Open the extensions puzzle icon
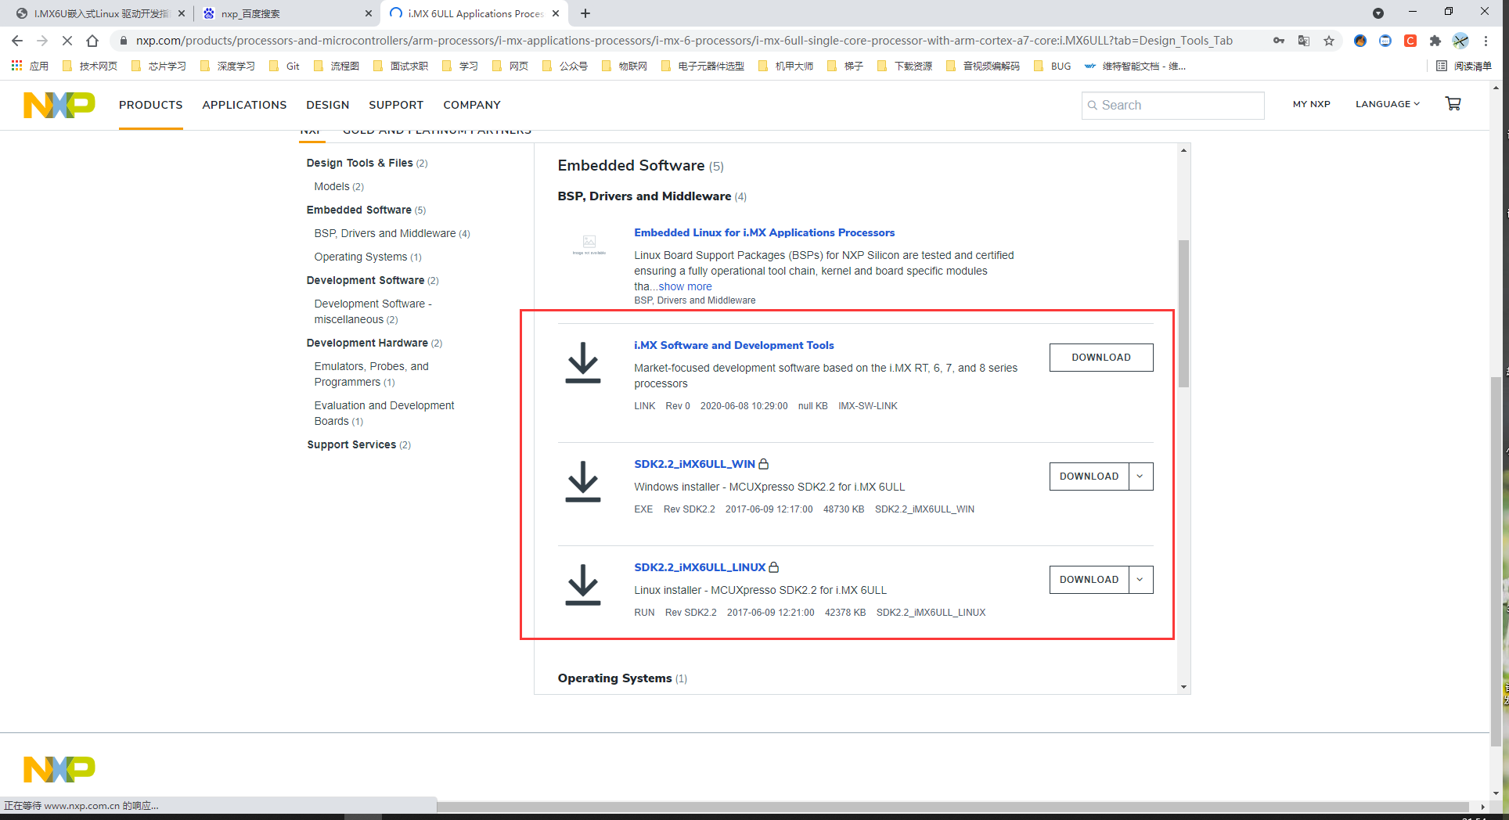The width and height of the screenshot is (1509, 820). [x=1435, y=41]
